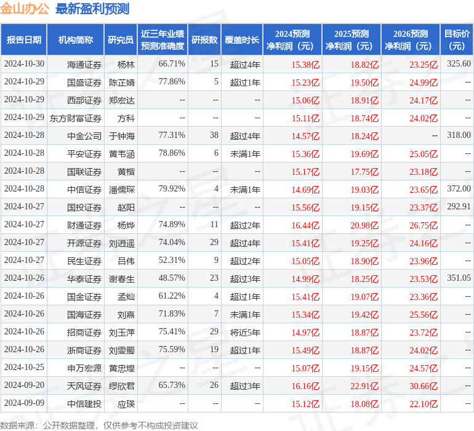Click target price 318.00
This screenshot has width=474, height=431.
pyautogui.click(x=459, y=135)
